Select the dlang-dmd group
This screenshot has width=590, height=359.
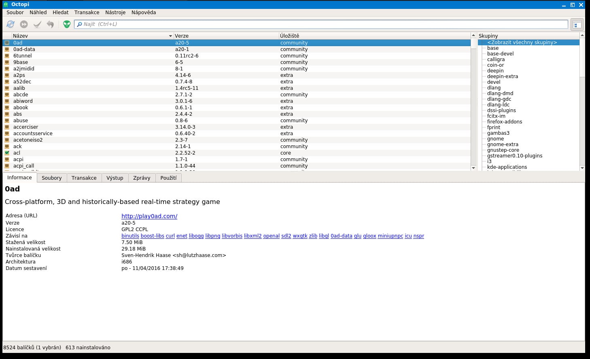[x=500, y=93]
